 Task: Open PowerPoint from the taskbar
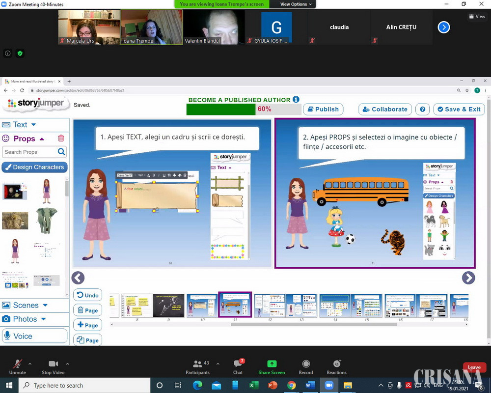point(273,385)
